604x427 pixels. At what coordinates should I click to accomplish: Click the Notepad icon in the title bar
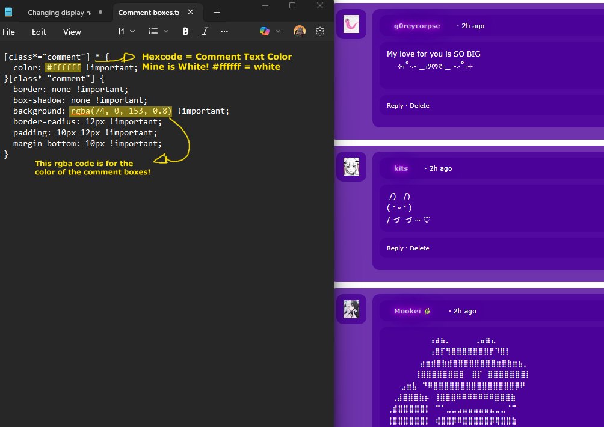[x=8, y=12]
